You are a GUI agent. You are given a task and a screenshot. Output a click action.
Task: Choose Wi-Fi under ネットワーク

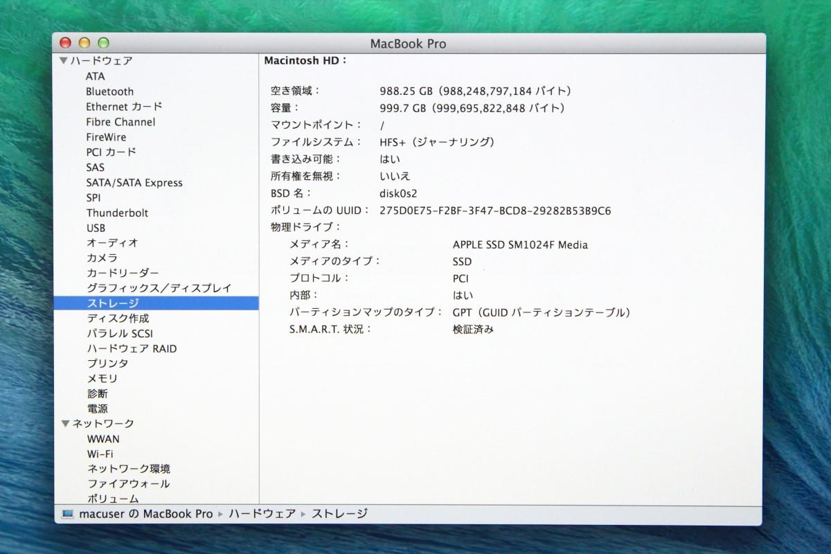pyautogui.click(x=100, y=454)
